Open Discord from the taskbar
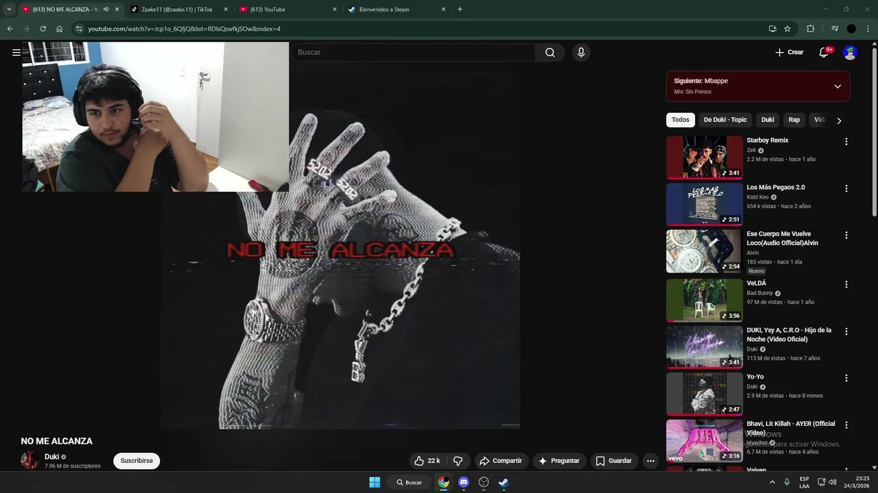The image size is (878, 493). [x=464, y=482]
